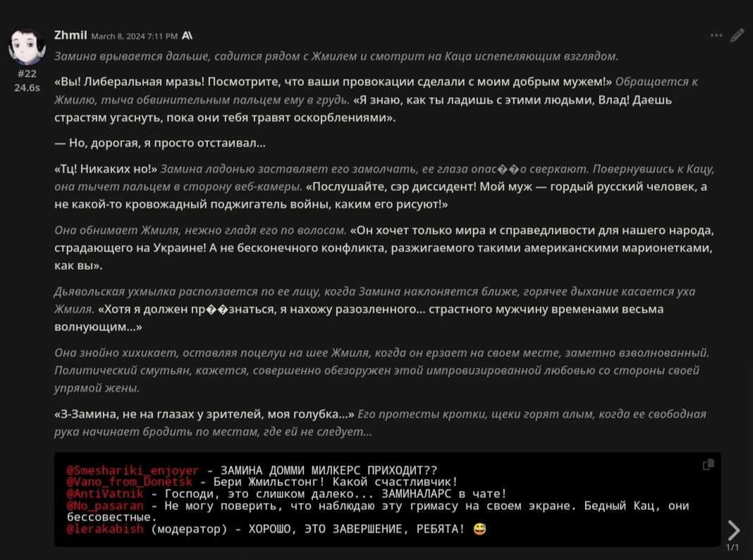Screen dimensions: 753x560
Task: Click the Zhmil character name
Action: tap(71, 35)
